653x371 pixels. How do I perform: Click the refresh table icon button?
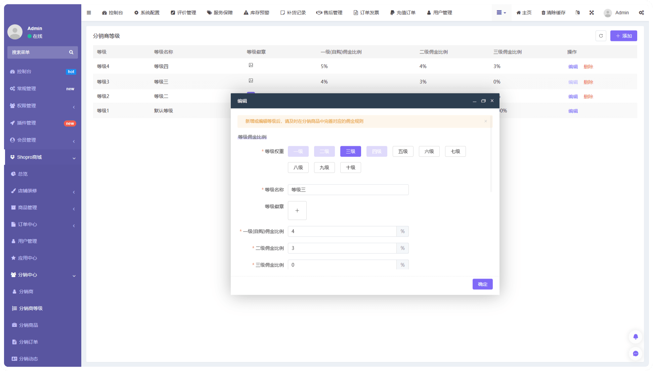point(601,36)
